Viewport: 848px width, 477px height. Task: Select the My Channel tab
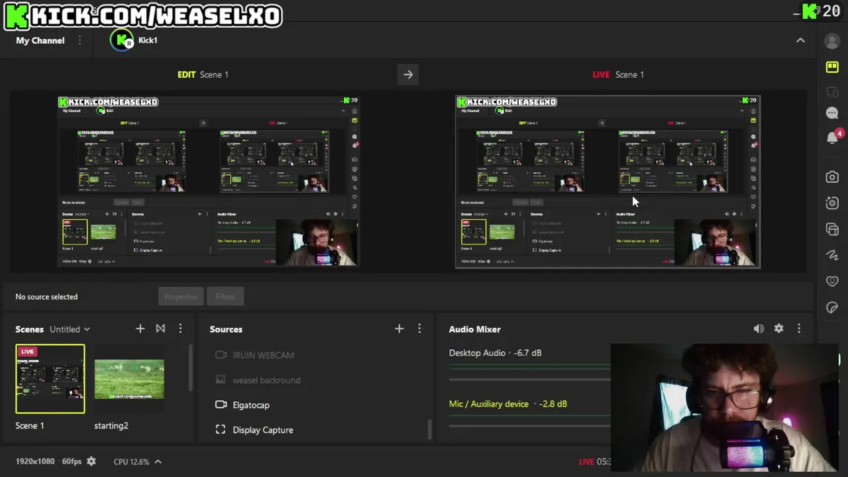point(40,40)
